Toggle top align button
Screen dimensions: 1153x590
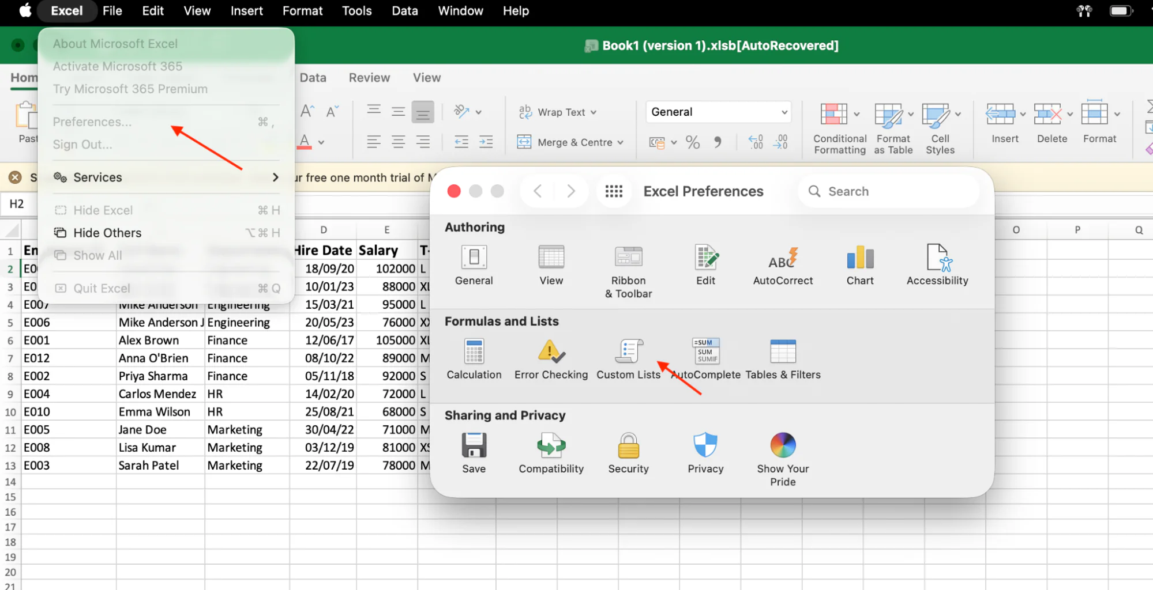tap(374, 111)
